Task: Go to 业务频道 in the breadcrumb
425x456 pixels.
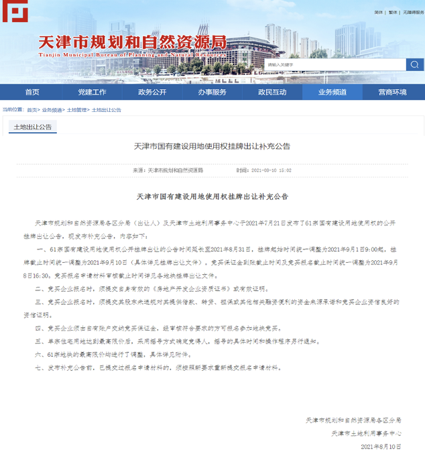Action: (52, 110)
